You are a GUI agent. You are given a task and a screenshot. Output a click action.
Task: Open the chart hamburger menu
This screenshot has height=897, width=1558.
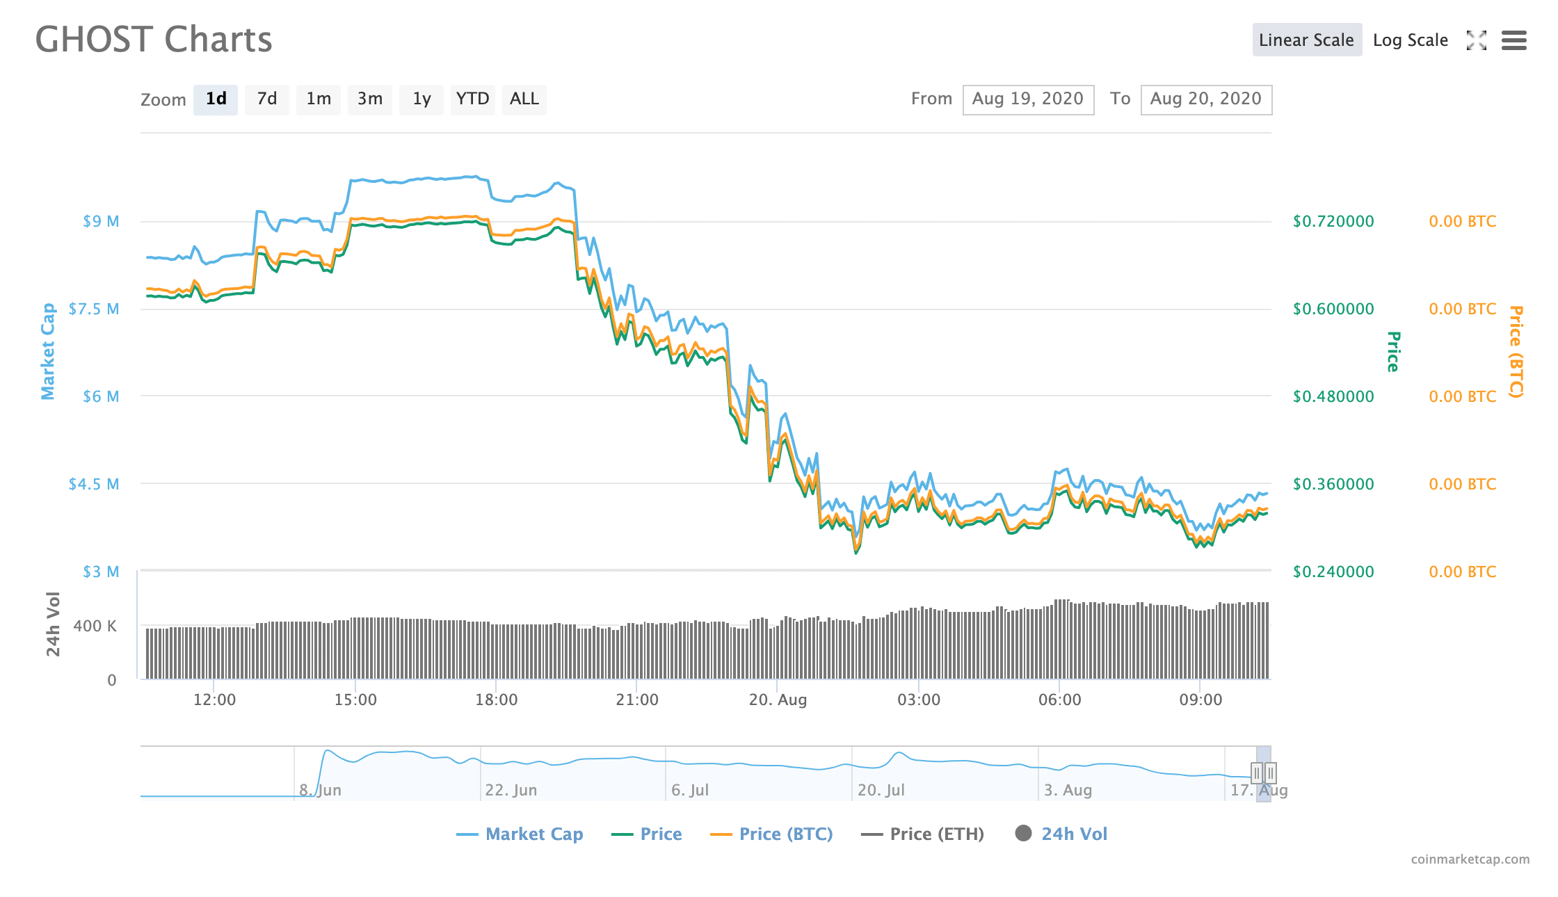tap(1513, 40)
